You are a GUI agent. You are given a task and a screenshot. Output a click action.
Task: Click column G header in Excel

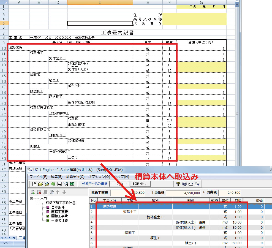[x=202, y=2]
